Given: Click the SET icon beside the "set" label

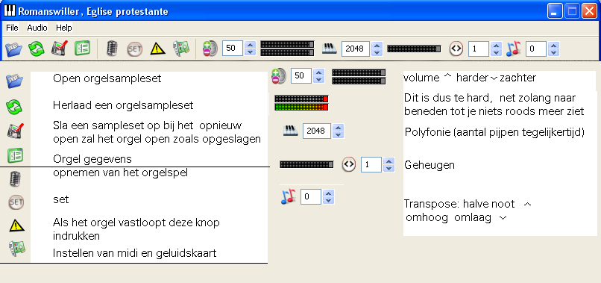Looking at the screenshot, I should [16, 202].
